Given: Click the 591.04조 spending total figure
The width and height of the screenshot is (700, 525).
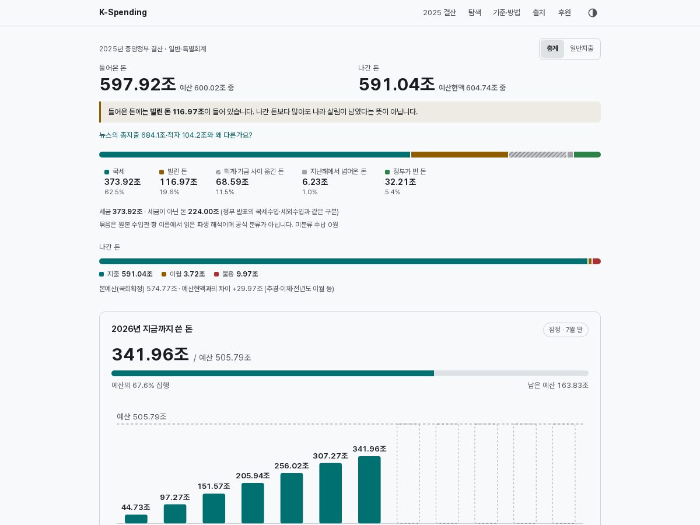Looking at the screenshot, I should (397, 85).
